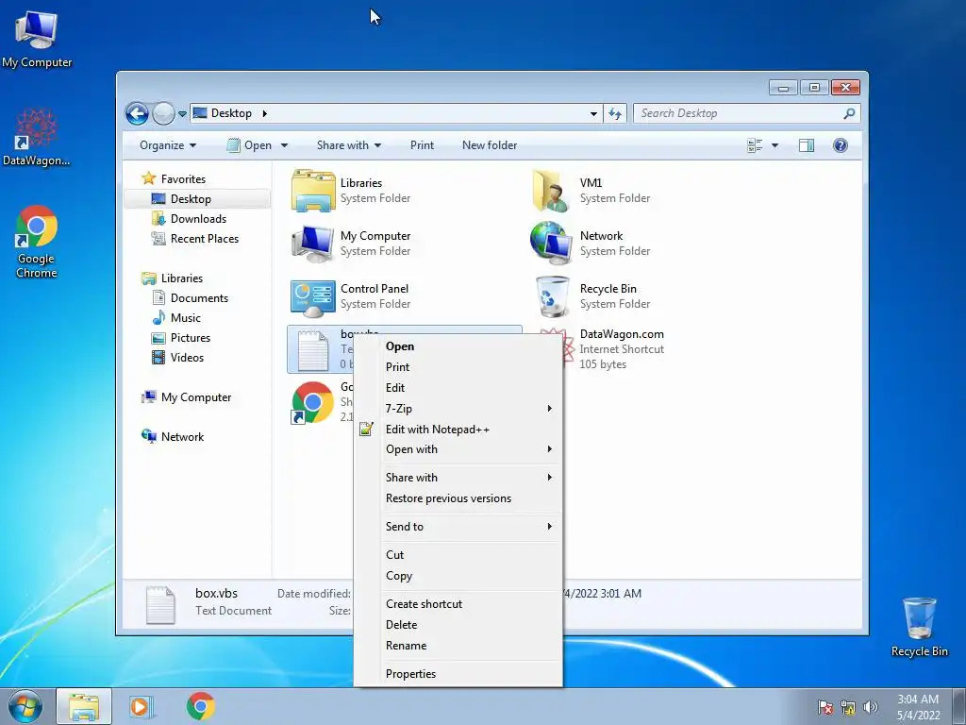Open the recent pages dropdown arrow
The image size is (966, 725).
pos(182,114)
